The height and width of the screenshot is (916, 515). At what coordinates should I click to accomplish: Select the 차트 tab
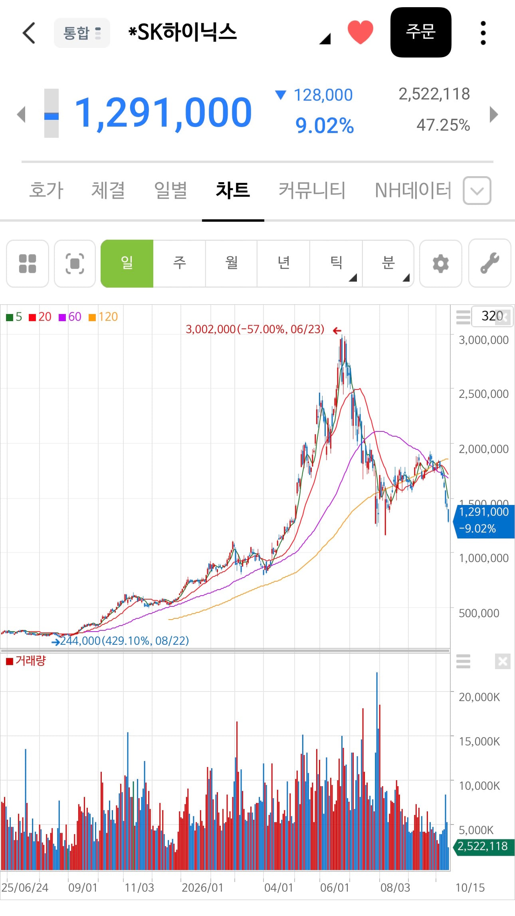click(233, 190)
